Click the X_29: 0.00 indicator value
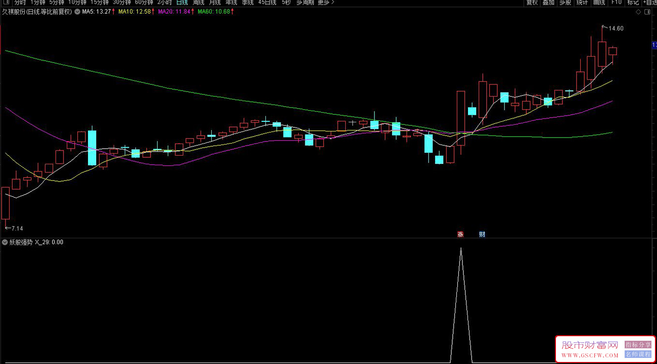The image size is (657, 364). click(49, 242)
